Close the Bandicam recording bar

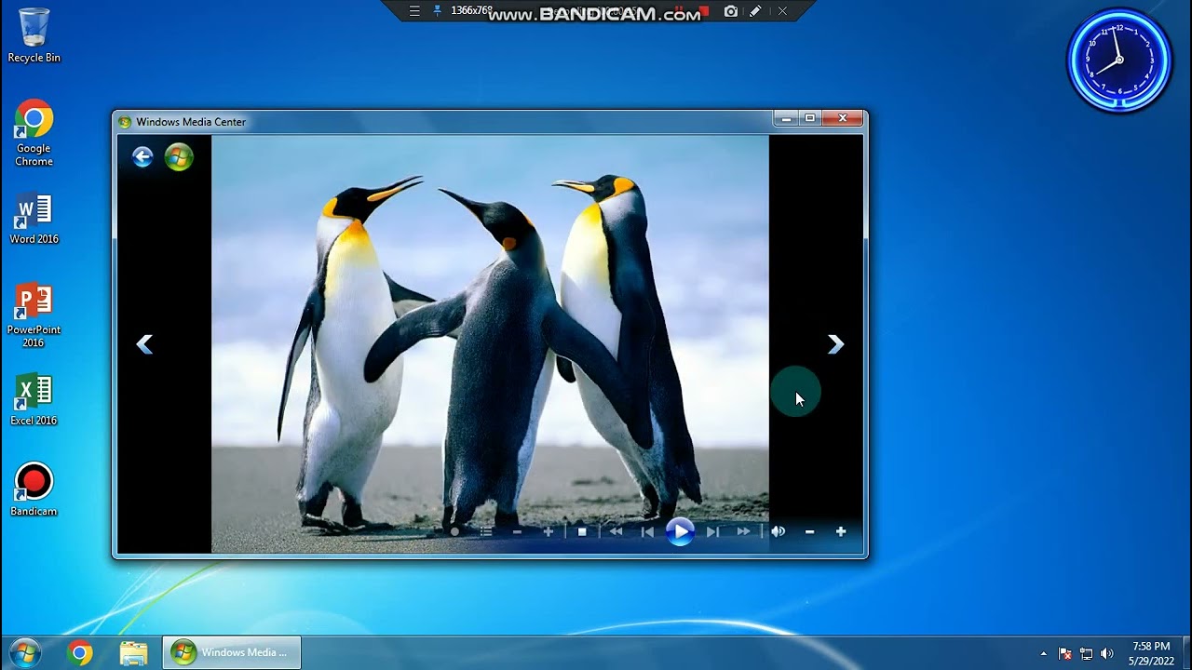click(782, 11)
